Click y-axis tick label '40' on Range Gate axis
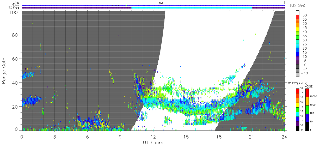The height and width of the screenshot is (148, 320). [15, 83]
